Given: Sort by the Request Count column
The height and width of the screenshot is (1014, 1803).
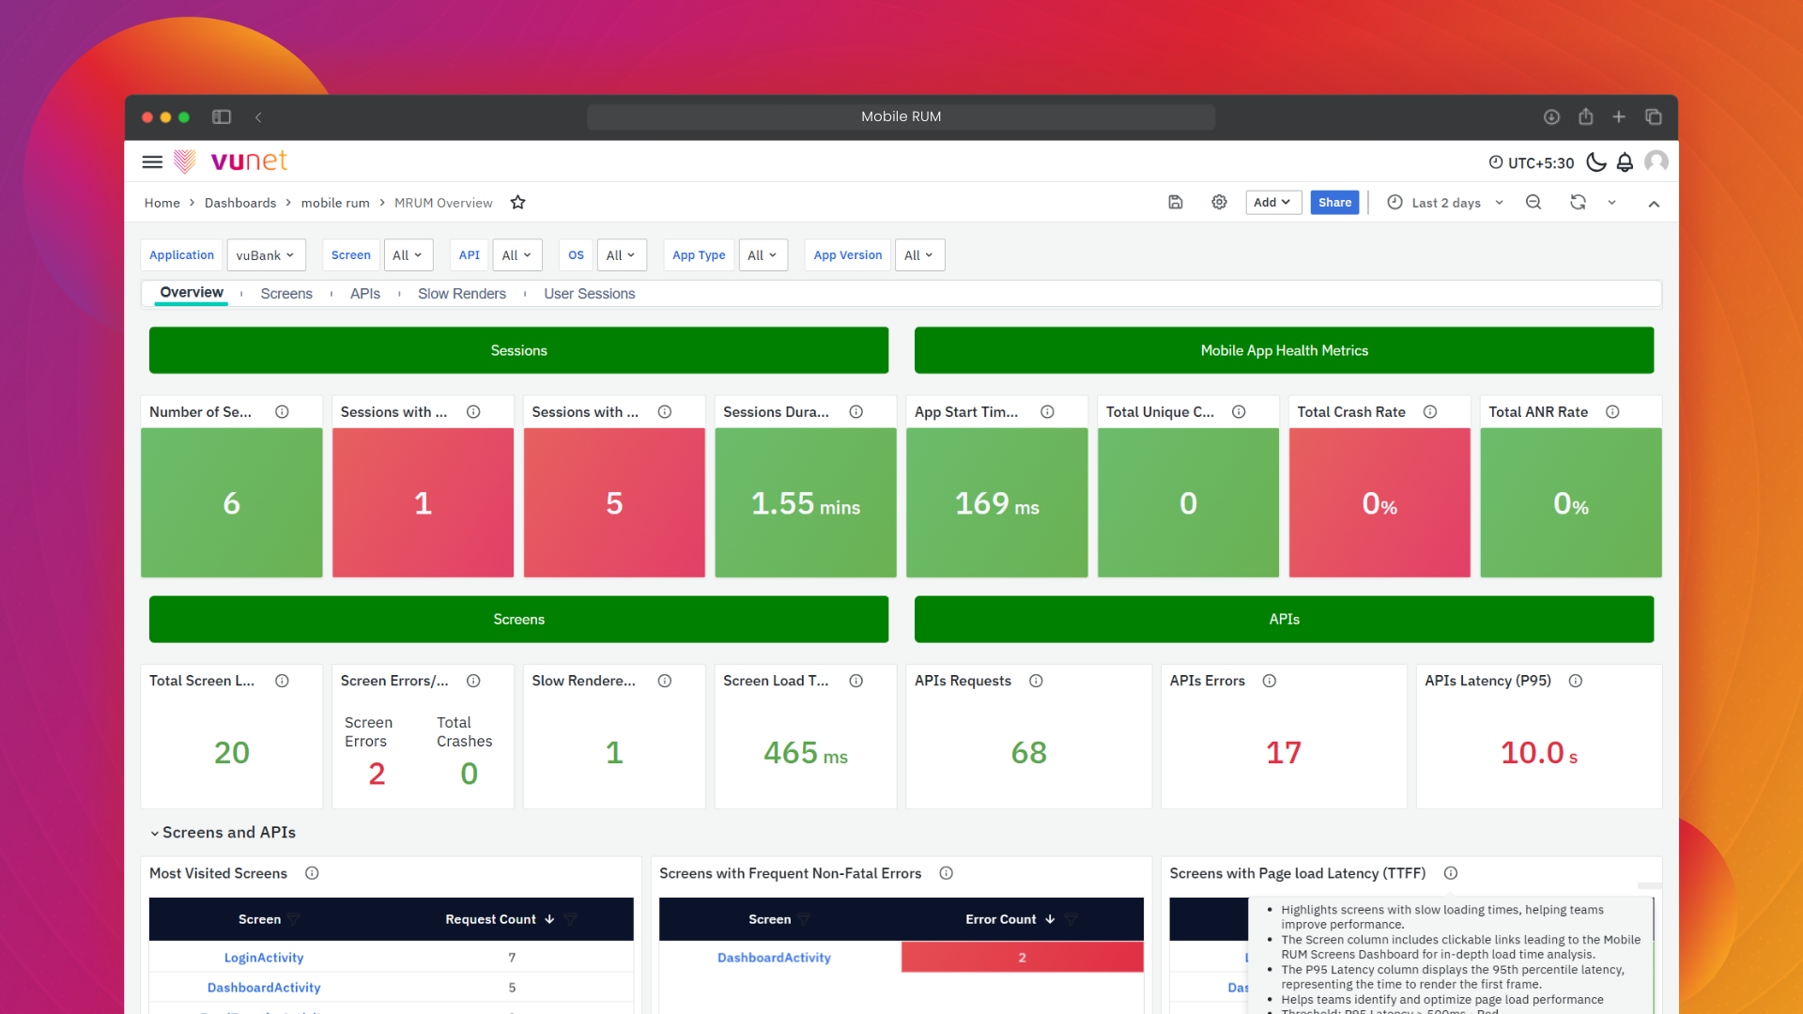Looking at the screenshot, I should pyautogui.click(x=491, y=919).
